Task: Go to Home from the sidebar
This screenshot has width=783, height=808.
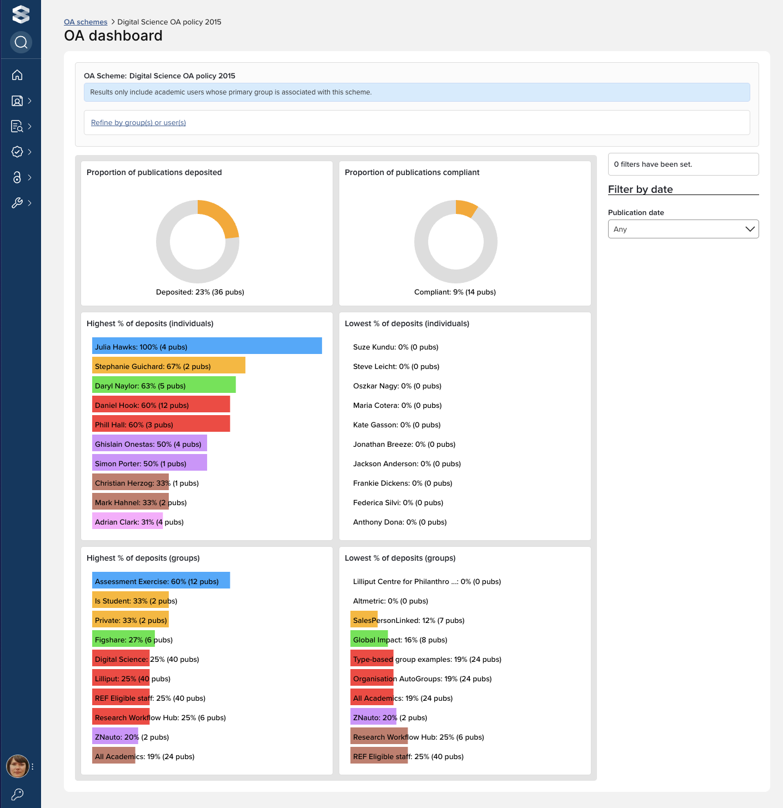Action: point(17,75)
